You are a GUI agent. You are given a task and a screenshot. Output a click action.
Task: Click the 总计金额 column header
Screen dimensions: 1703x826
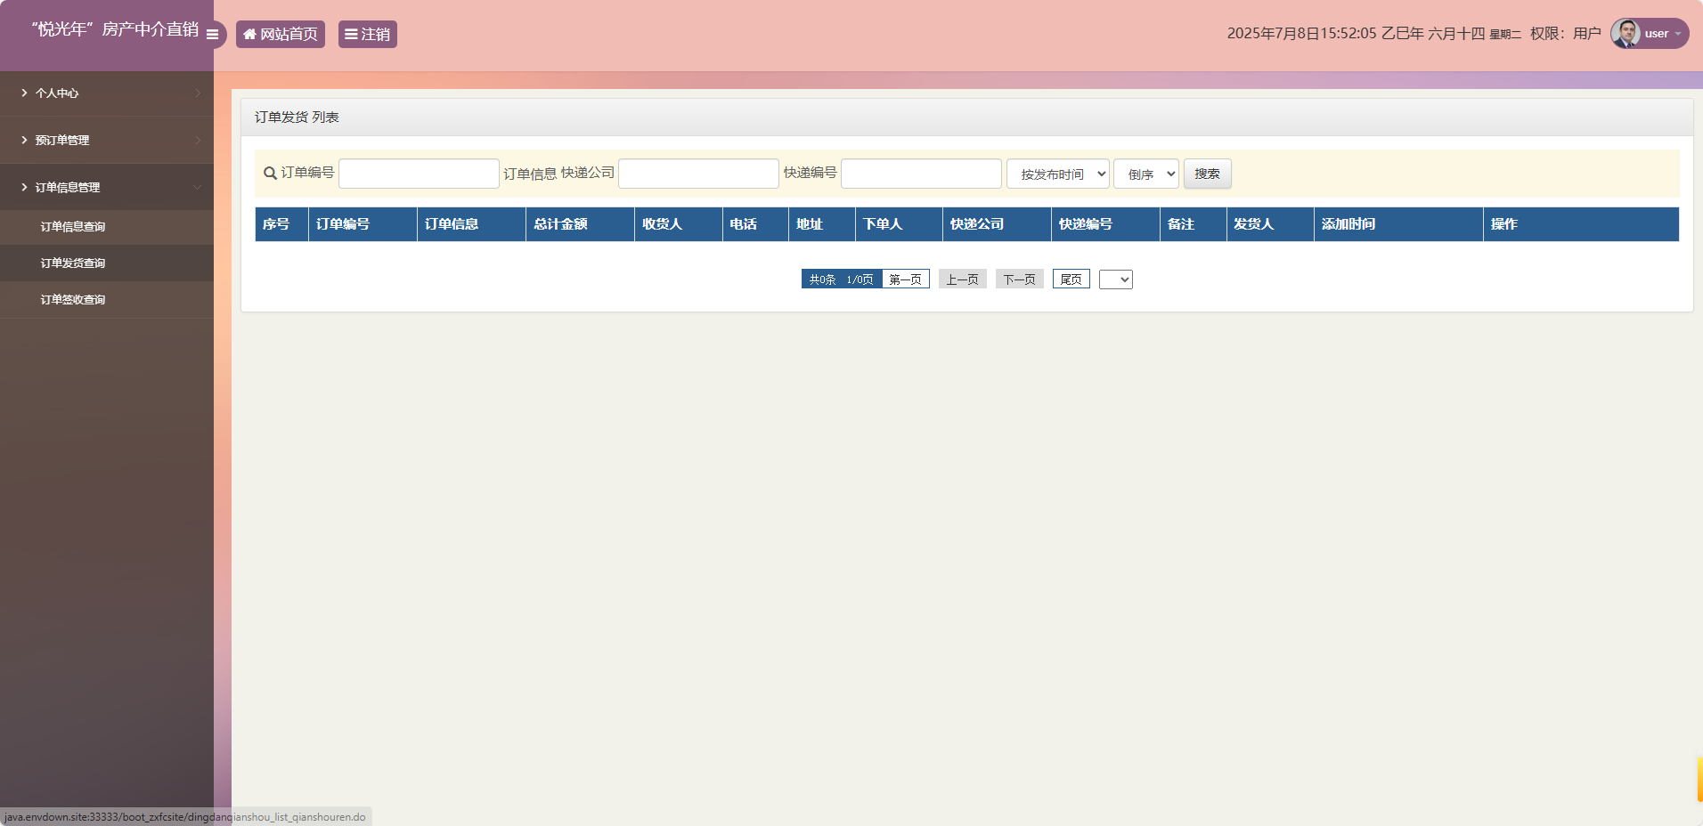coord(580,224)
